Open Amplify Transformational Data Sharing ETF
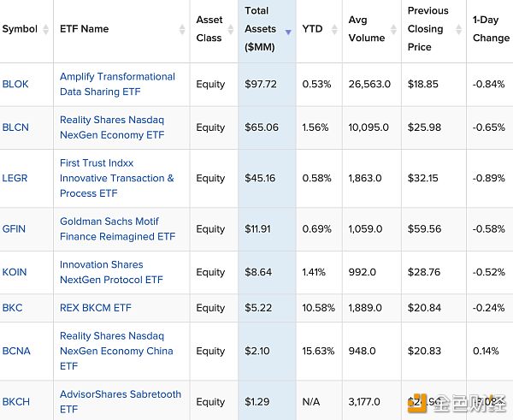 coord(117,84)
